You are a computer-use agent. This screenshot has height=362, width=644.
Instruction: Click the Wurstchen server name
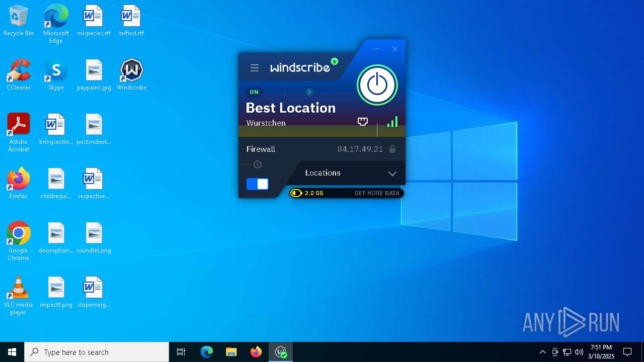(x=266, y=123)
